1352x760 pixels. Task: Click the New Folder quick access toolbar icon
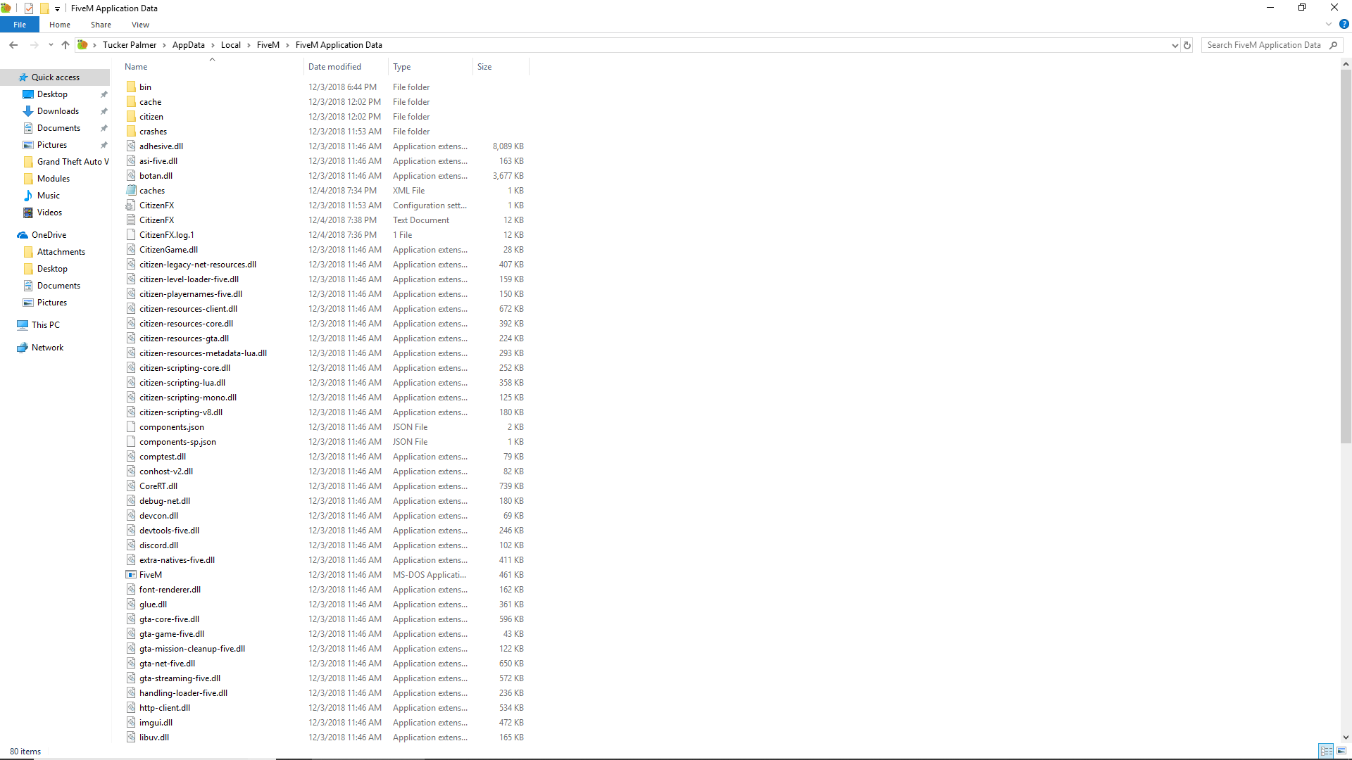44,8
